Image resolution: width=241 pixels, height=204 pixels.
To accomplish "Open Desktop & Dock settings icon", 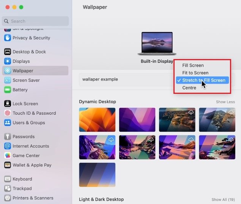I will point(7,52).
